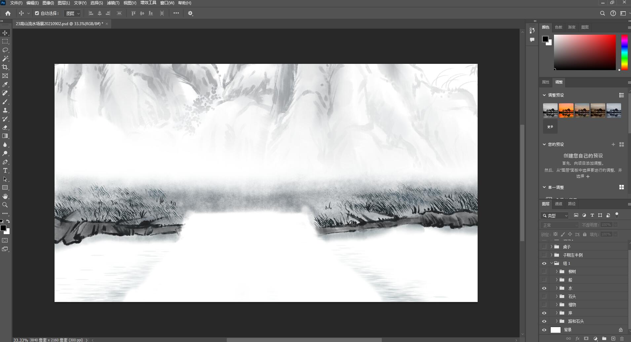The width and height of the screenshot is (631, 342).
Task: Show the 柳树 group
Action: tap(544, 272)
